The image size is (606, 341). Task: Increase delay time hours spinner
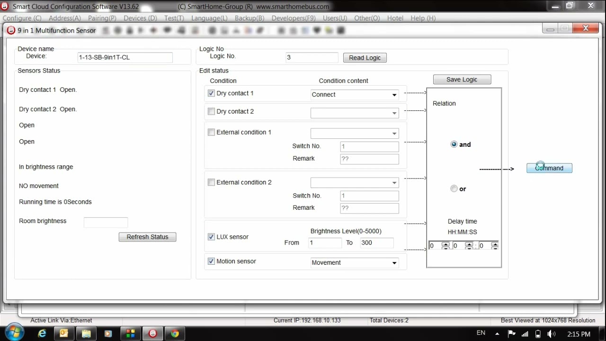(x=446, y=244)
